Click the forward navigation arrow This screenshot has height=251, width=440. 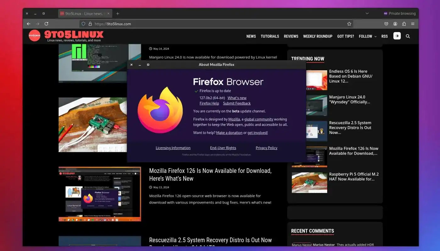(37, 24)
